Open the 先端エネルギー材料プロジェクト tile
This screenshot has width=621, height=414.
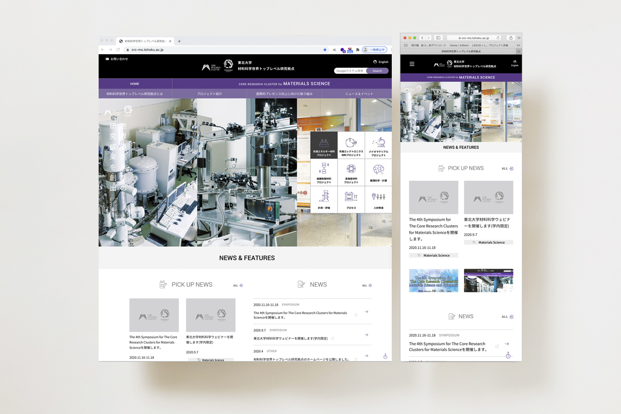(x=324, y=145)
